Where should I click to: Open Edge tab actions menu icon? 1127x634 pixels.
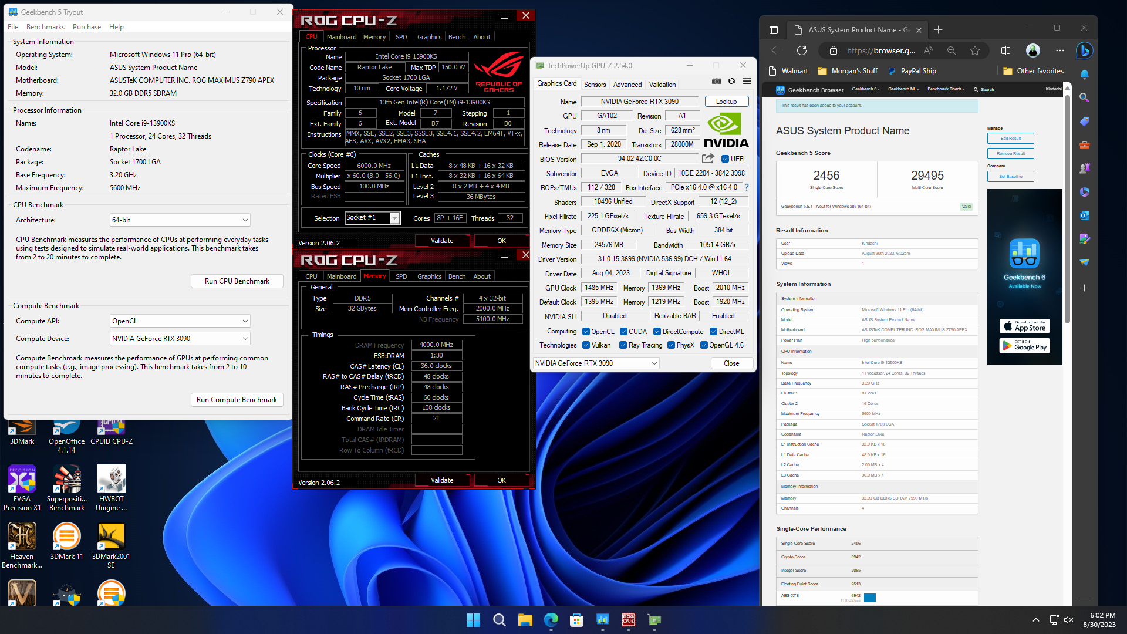(774, 30)
